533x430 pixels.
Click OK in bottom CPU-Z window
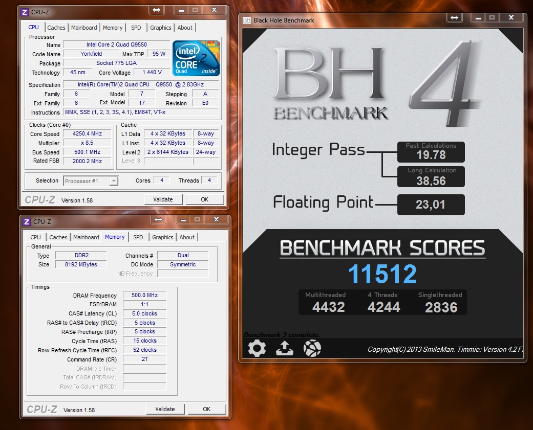click(207, 410)
